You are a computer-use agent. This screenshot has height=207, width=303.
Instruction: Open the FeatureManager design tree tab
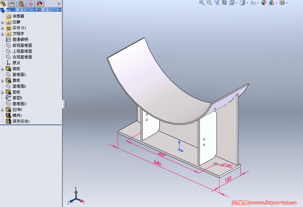click(x=4, y=4)
